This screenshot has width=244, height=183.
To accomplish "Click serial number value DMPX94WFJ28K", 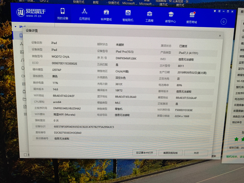I will [126, 58].
